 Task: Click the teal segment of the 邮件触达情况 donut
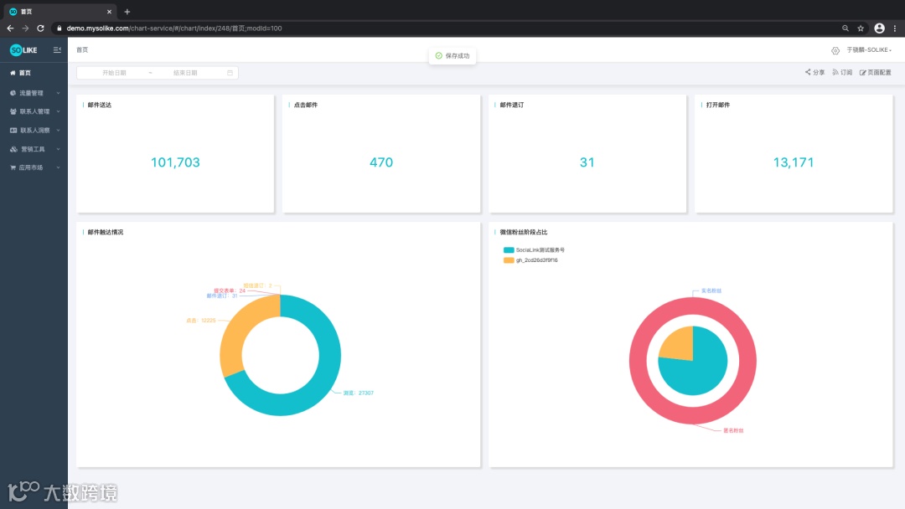pos(327,369)
